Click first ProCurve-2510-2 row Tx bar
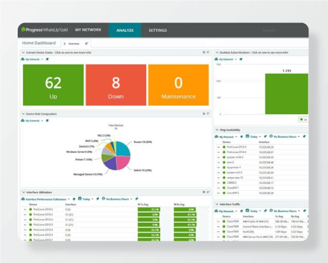 coord(149,209)
